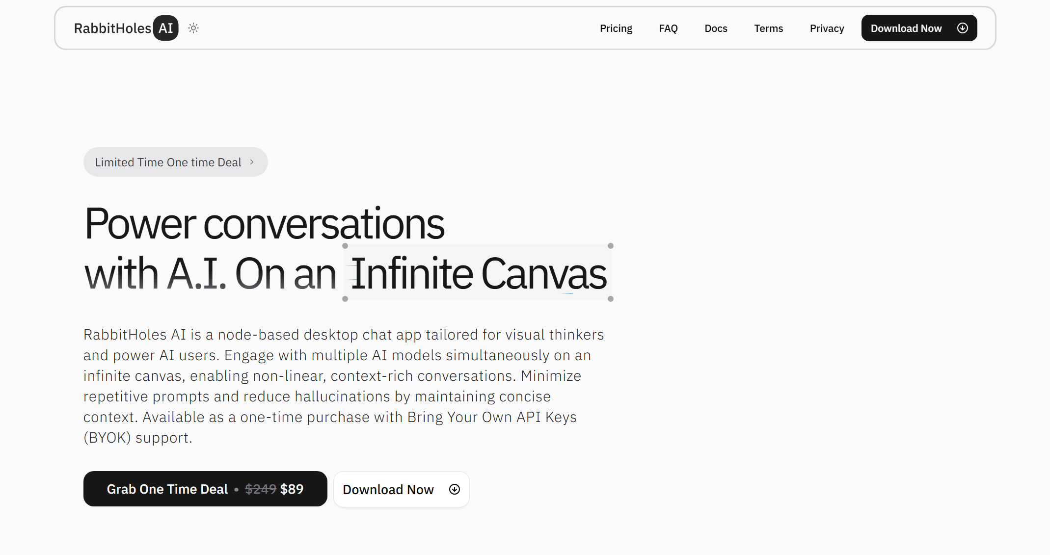Click download circle icon in white button
Image resolution: width=1050 pixels, height=555 pixels.
(455, 489)
